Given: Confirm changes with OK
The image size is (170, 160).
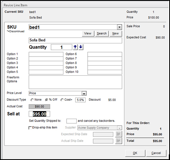Looking at the screenshot, I should click(x=135, y=153).
